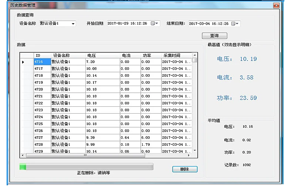Sort by the 设备名称 column header

pos(68,55)
